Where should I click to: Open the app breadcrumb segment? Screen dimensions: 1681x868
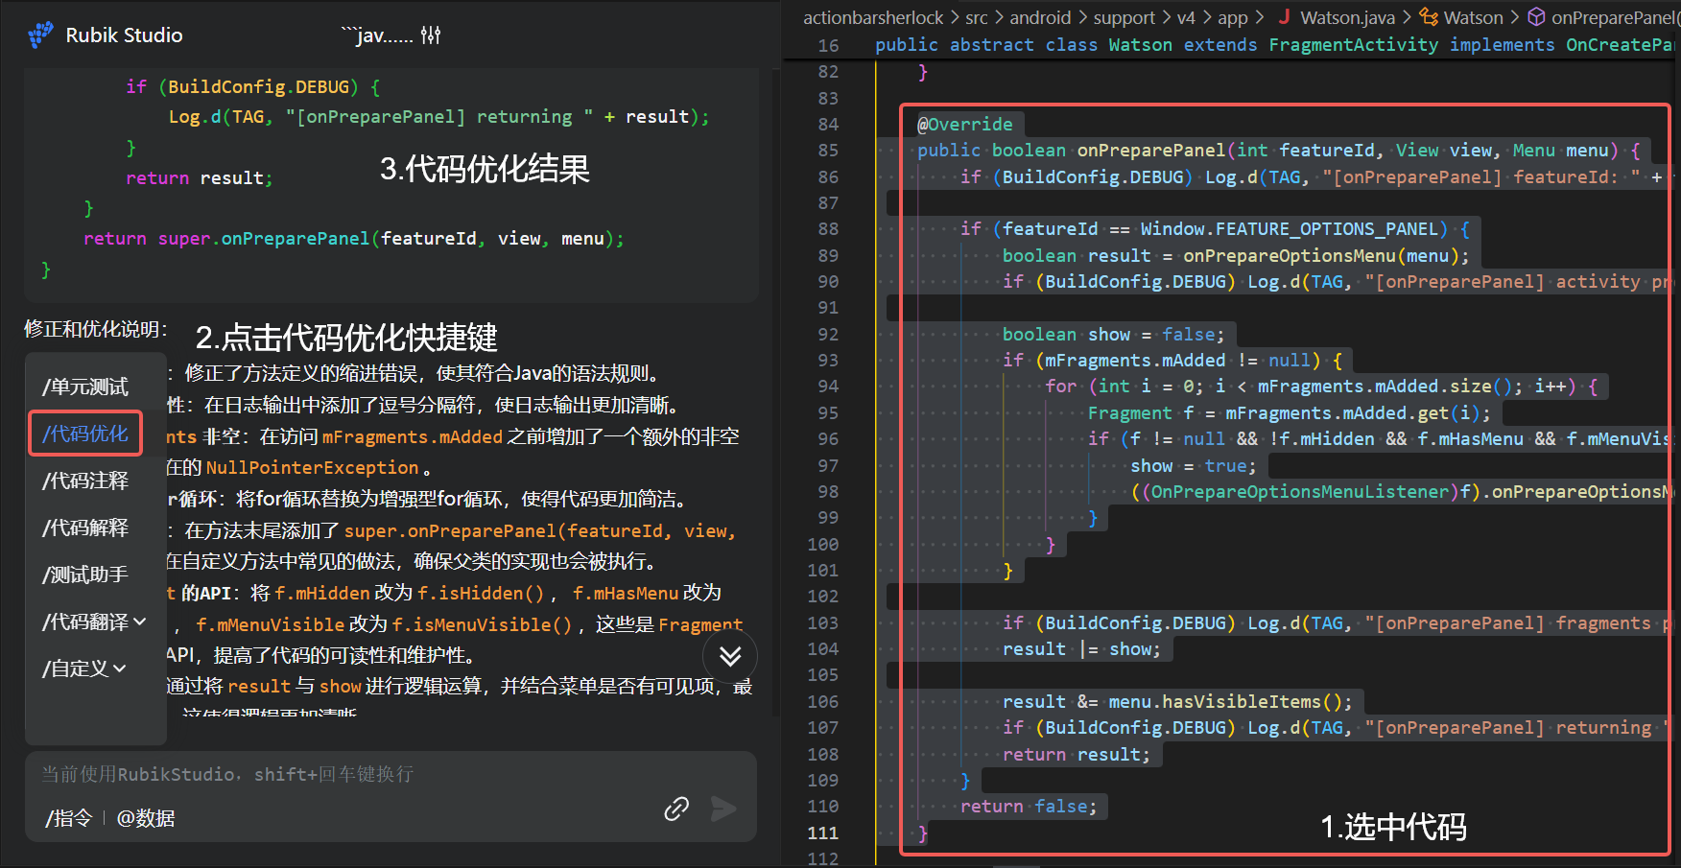click(1233, 17)
